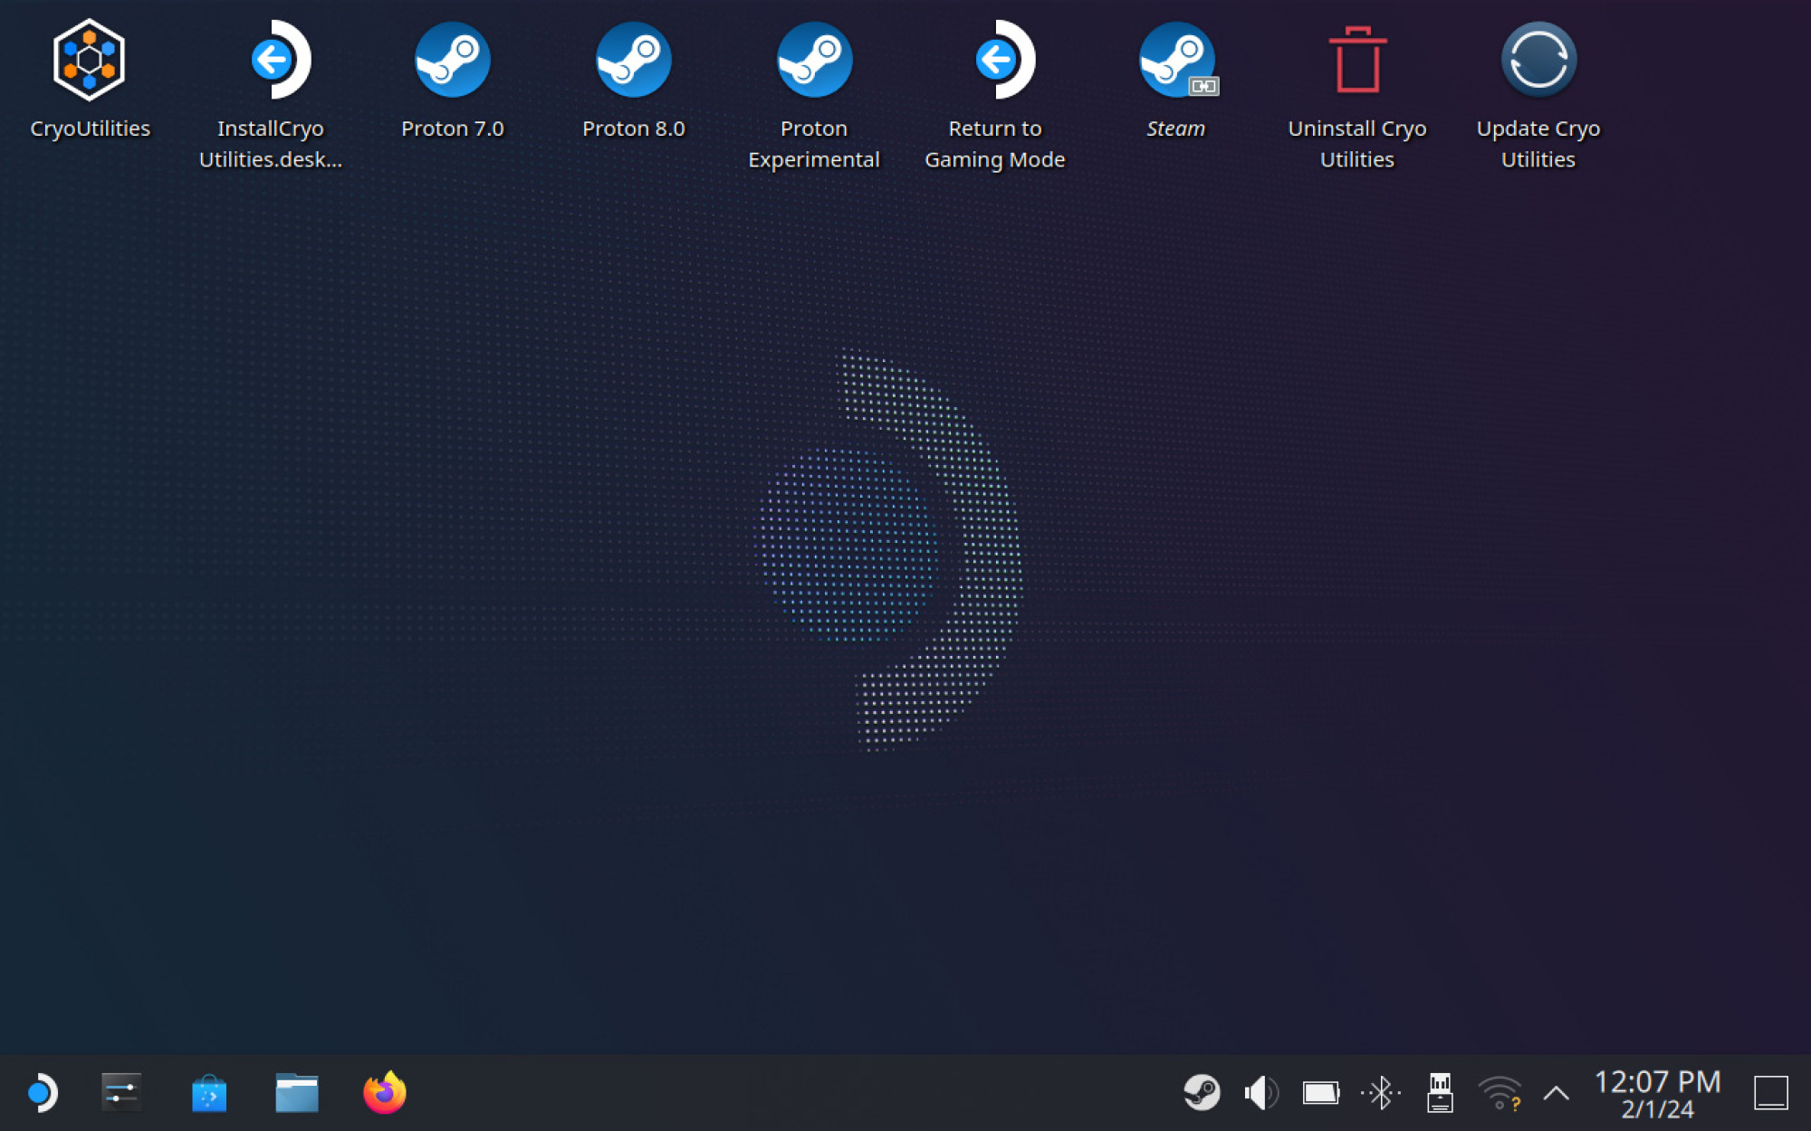Click the 'Return to Gaming Mode' label
Viewport: 1811px width, 1131px height.
point(995,144)
